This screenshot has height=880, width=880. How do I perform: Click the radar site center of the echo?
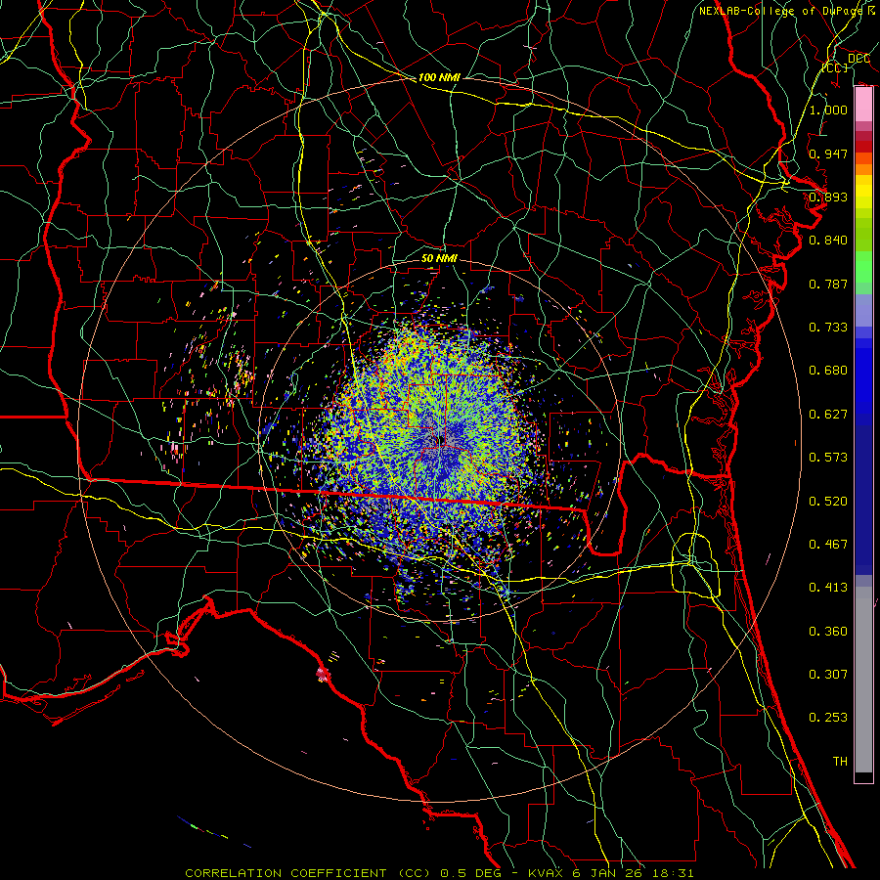pos(441,441)
